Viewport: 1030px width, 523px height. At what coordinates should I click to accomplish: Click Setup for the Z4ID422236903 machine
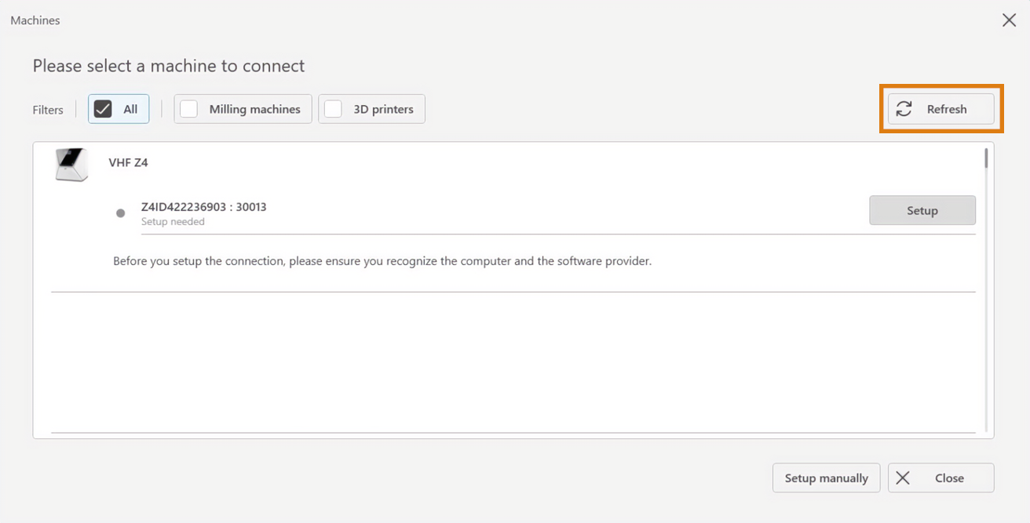[x=922, y=210]
